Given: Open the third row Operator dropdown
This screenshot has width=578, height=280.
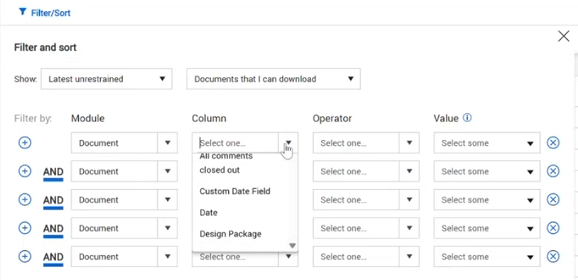Looking at the screenshot, I should click(366, 200).
